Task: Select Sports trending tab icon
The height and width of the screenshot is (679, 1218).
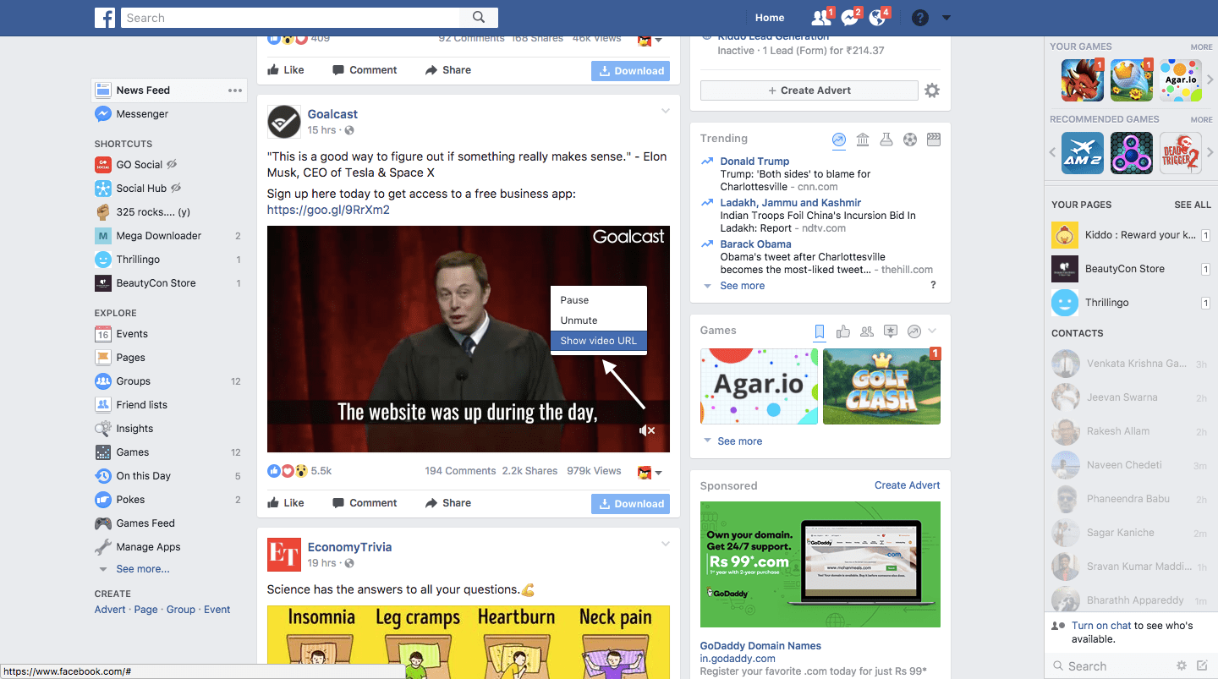Action: 910,140
